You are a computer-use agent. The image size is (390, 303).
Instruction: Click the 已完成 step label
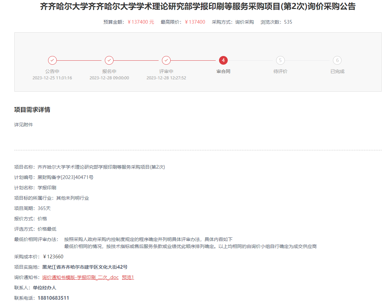tap(337, 71)
